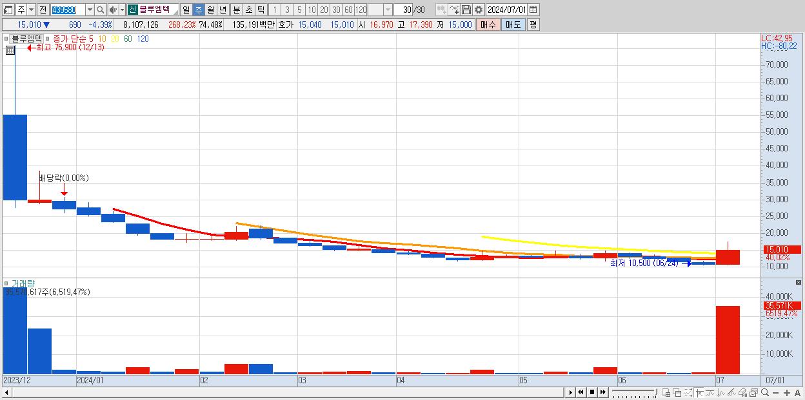The image size is (805, 400).
Task: Zoom out with the minus icon
Action: coord(776,392)
